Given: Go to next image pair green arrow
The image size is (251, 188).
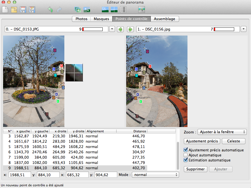Looking at the screenshot, I should coord(130,29).
